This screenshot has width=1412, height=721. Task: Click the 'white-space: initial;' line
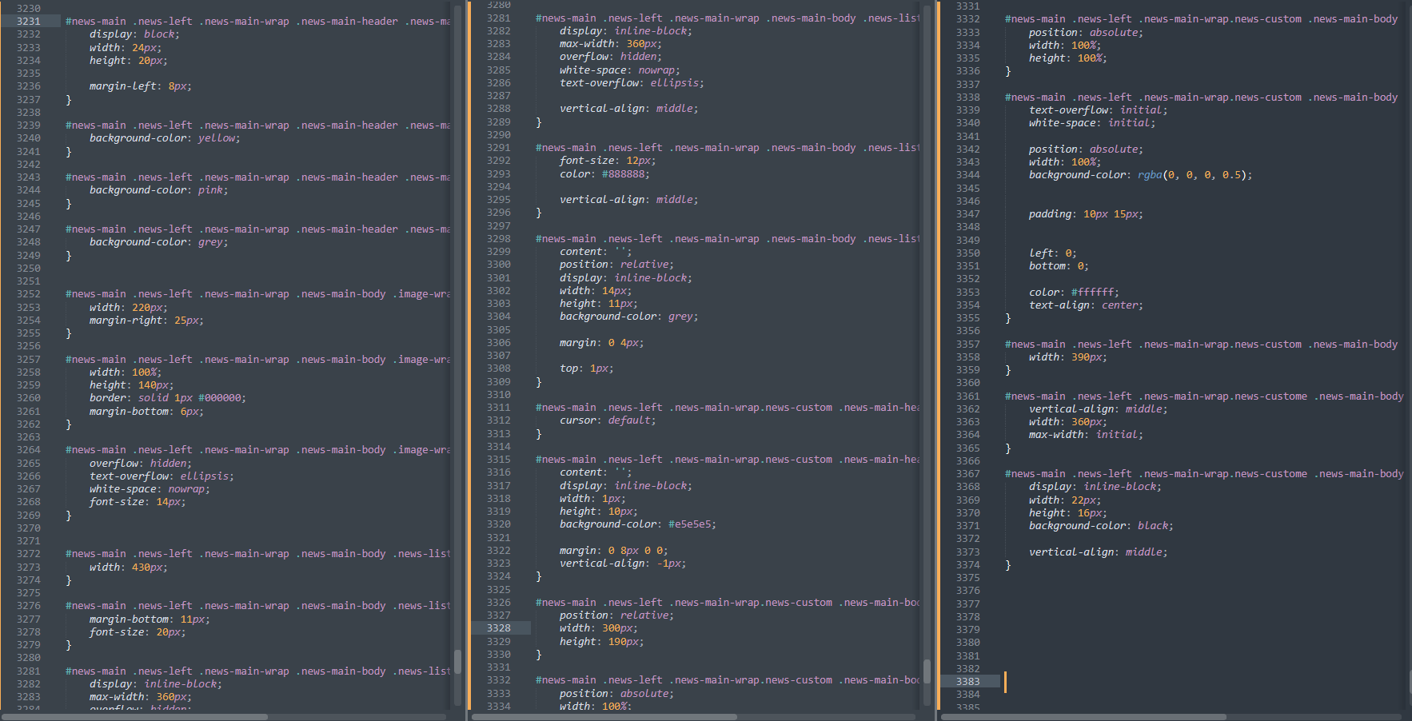pyautogui.click(x=1092, y=123)
